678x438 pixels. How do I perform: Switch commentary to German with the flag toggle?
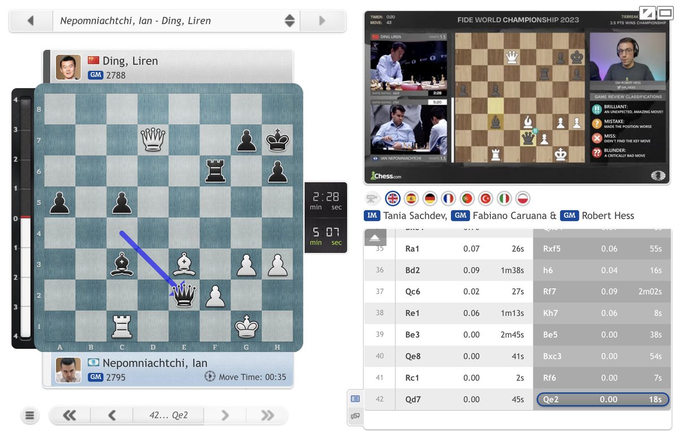[429, 198]
